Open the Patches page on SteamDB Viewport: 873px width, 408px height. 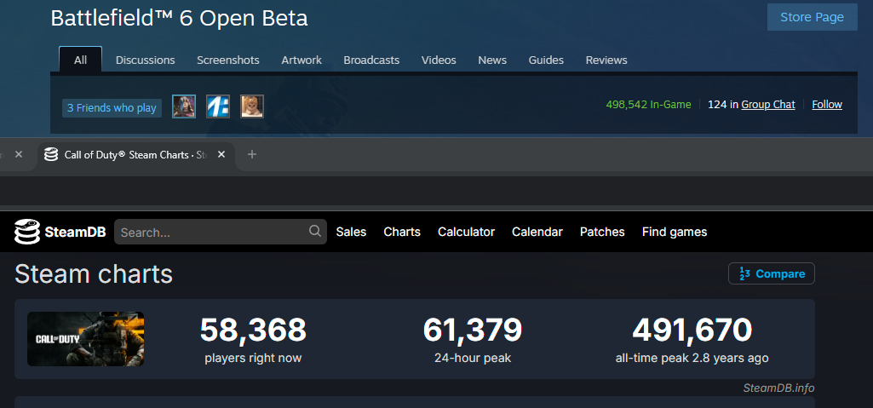(602, 232)
